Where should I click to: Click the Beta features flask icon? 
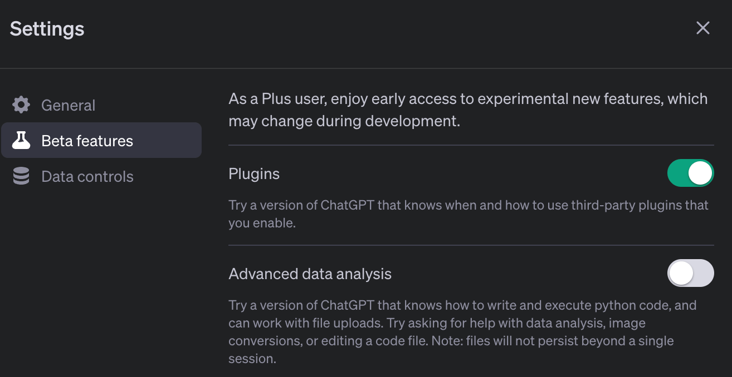[x=21, y=141]
